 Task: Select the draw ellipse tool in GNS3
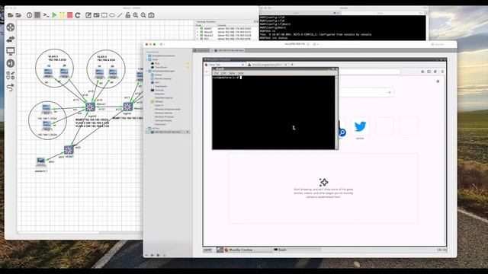pyautogui.click(x=112, y=15)
